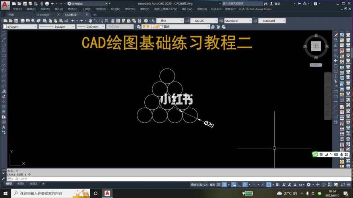The image size is (353, 198).
Task: Click the new drawing tab plus button
Action: [x=95, y=15]
